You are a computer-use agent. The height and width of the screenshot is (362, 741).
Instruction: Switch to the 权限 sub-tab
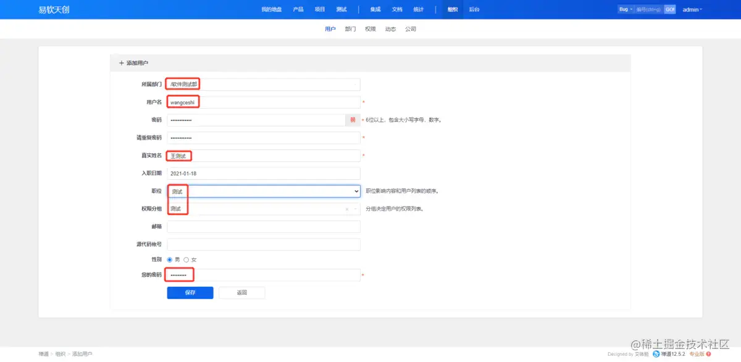tap(370, 29)
